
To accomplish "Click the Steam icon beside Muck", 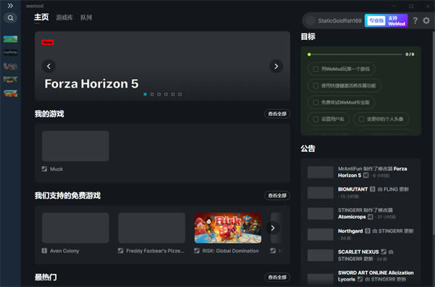I will pyautogui.click(x=44, y=169).
